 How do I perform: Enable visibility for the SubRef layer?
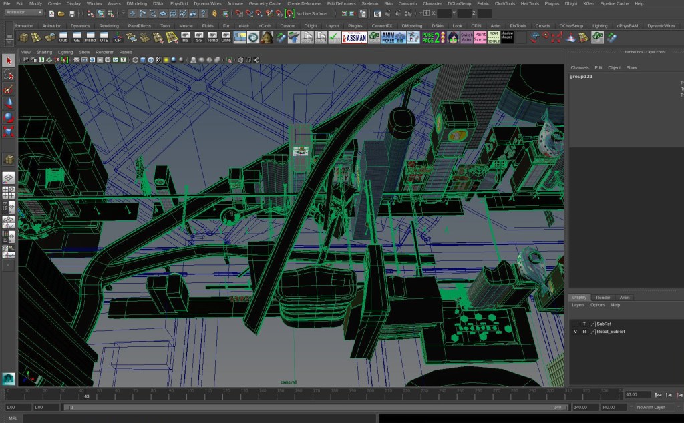(x=575, y=324)
